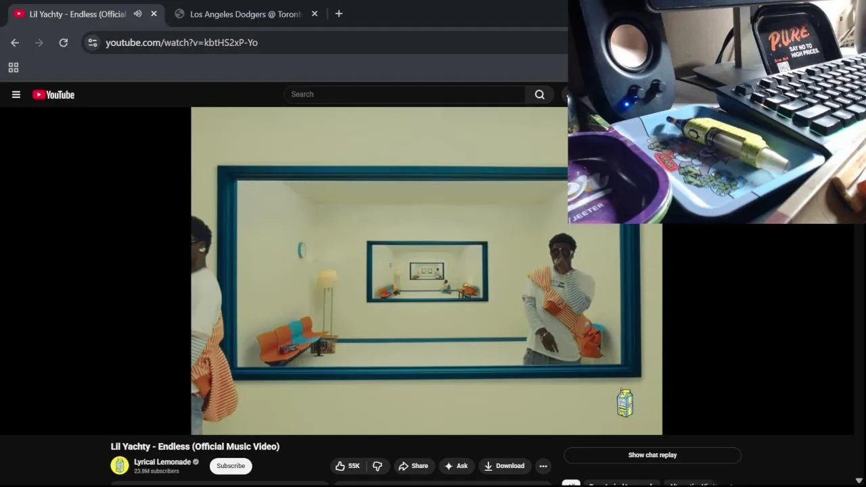The width and height of the screenshot is (866, 487).
Task: Subscribe to Lyrical Lemonade
Action: coord(231,466)
